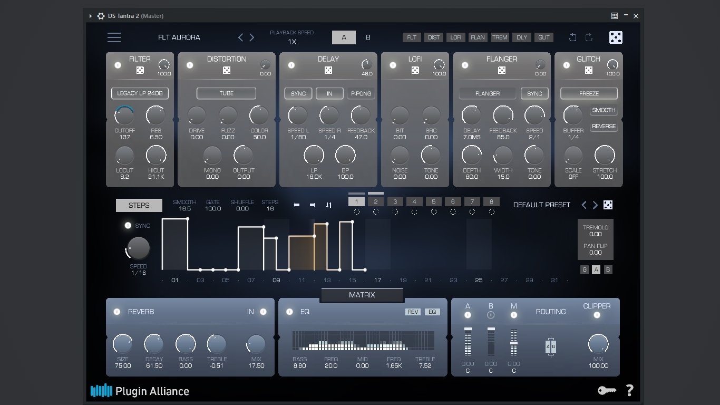
Task: Select the TREM modulation tab
Action: click(x=500, y=37)
